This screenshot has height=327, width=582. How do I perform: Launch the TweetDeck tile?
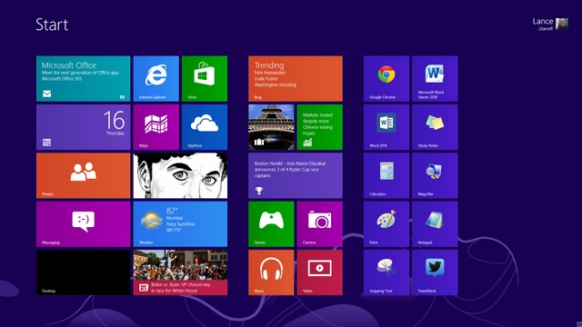click(435, 272)
